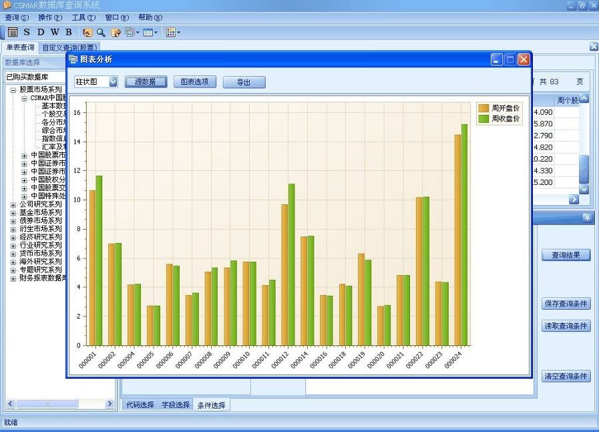
Task: Open the 柱状图 chart type dropdown
Action: coord(113,82)
